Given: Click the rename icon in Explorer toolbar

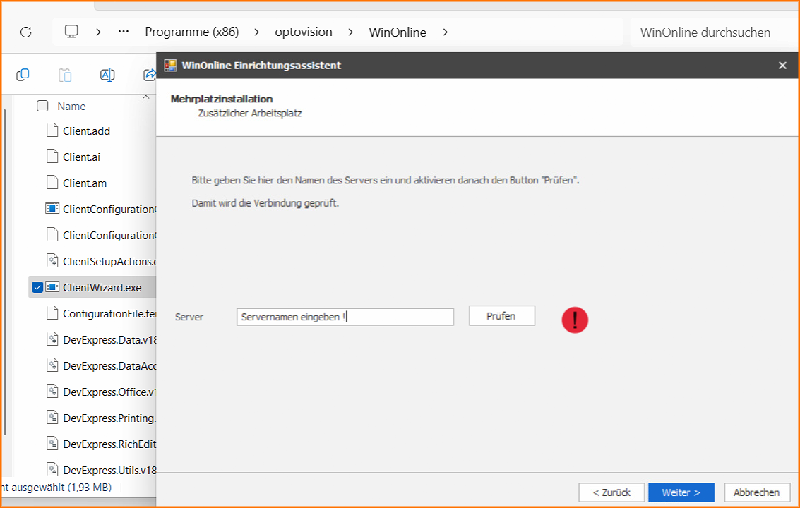Looking at the screenshot, I should point(107,75).
